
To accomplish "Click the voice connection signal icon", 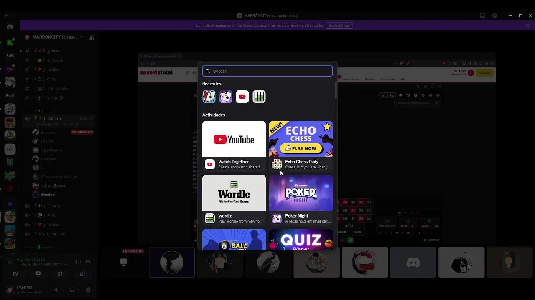I will tap(10, 262).
